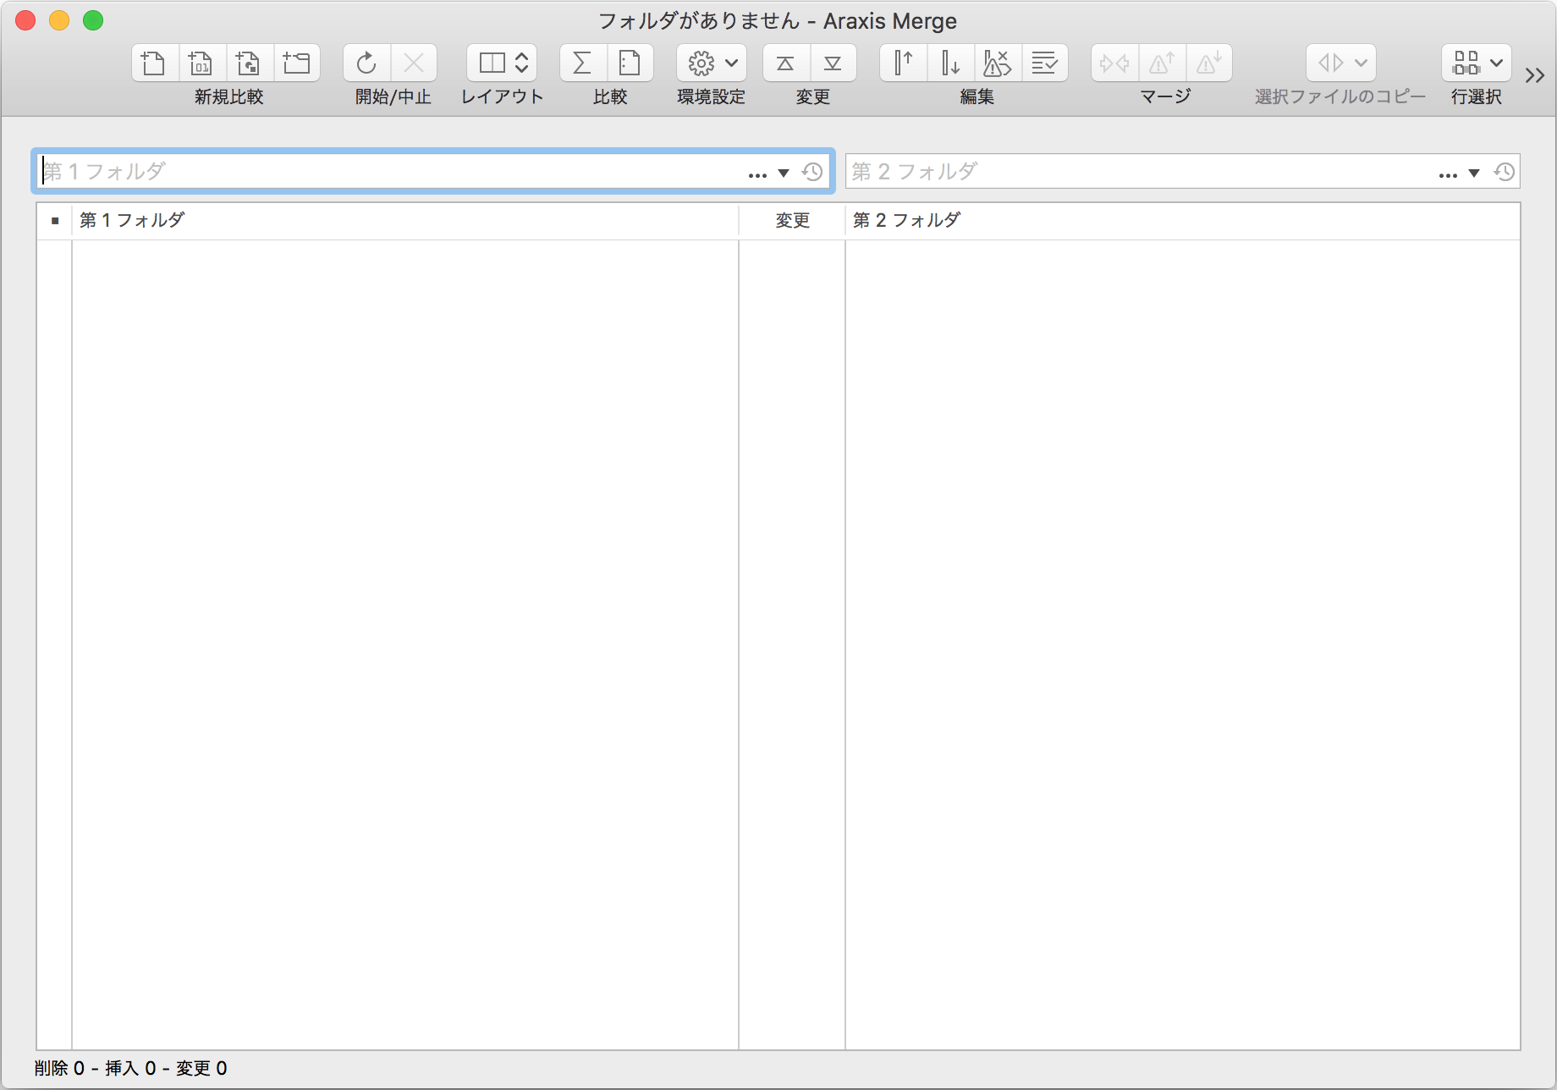Click the new image comparison icon
The image size is (1557, 1090).
click(x=249, y=63)
